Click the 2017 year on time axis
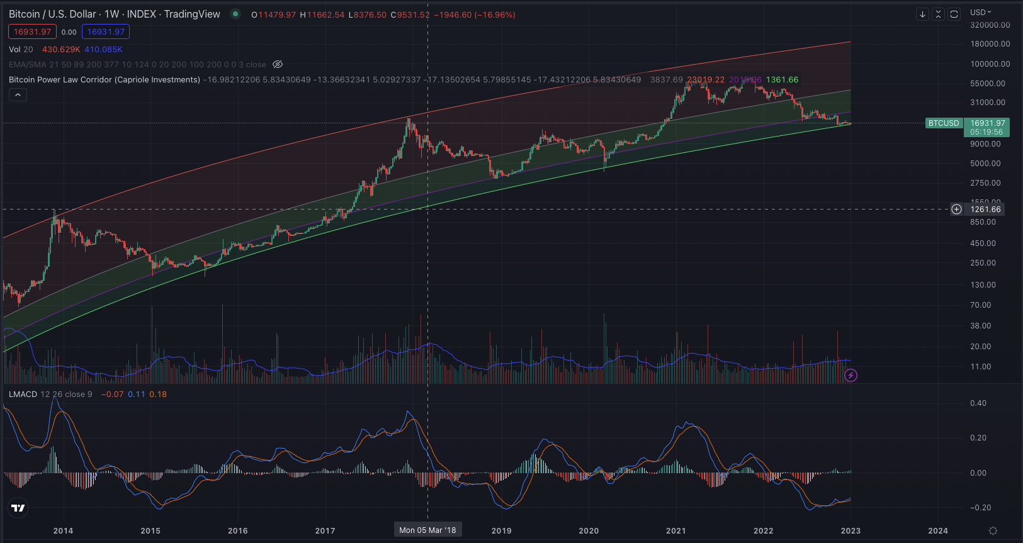Viewport: 1023px width, 543px height. (x=325, y=530)
